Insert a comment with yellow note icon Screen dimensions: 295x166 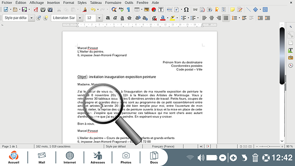(x=232, y=10)
